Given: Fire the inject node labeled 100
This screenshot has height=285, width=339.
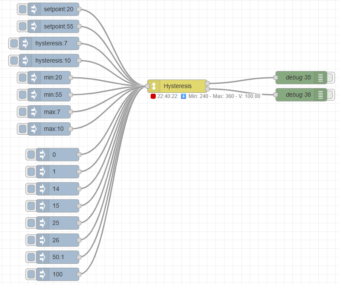Looking at the screenshot, I should click(x=31, y=274).
